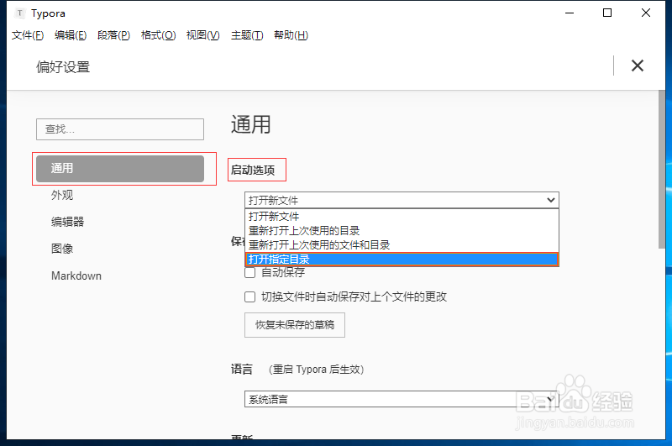Viewport: 672px width, 446px height.
Task: Open the 主题(T) menu
Action: [247, 35]
